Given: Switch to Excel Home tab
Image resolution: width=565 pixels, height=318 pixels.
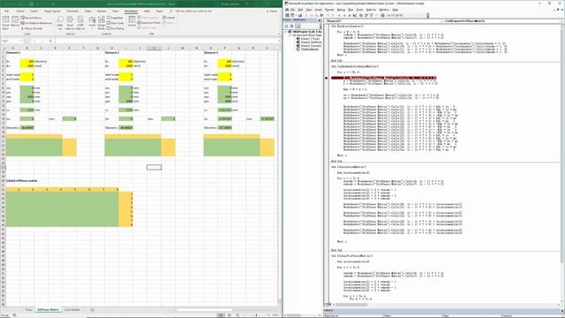Looking at the screenshot, I should point(20,11).
